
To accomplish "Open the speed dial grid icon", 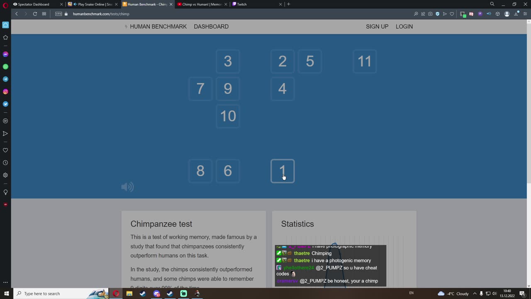I will click(44, 14).
